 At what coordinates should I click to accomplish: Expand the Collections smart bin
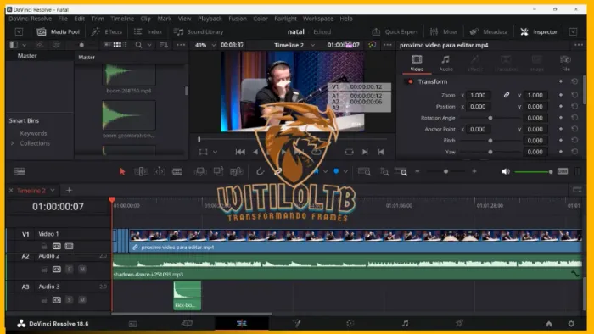click(13, 143)
